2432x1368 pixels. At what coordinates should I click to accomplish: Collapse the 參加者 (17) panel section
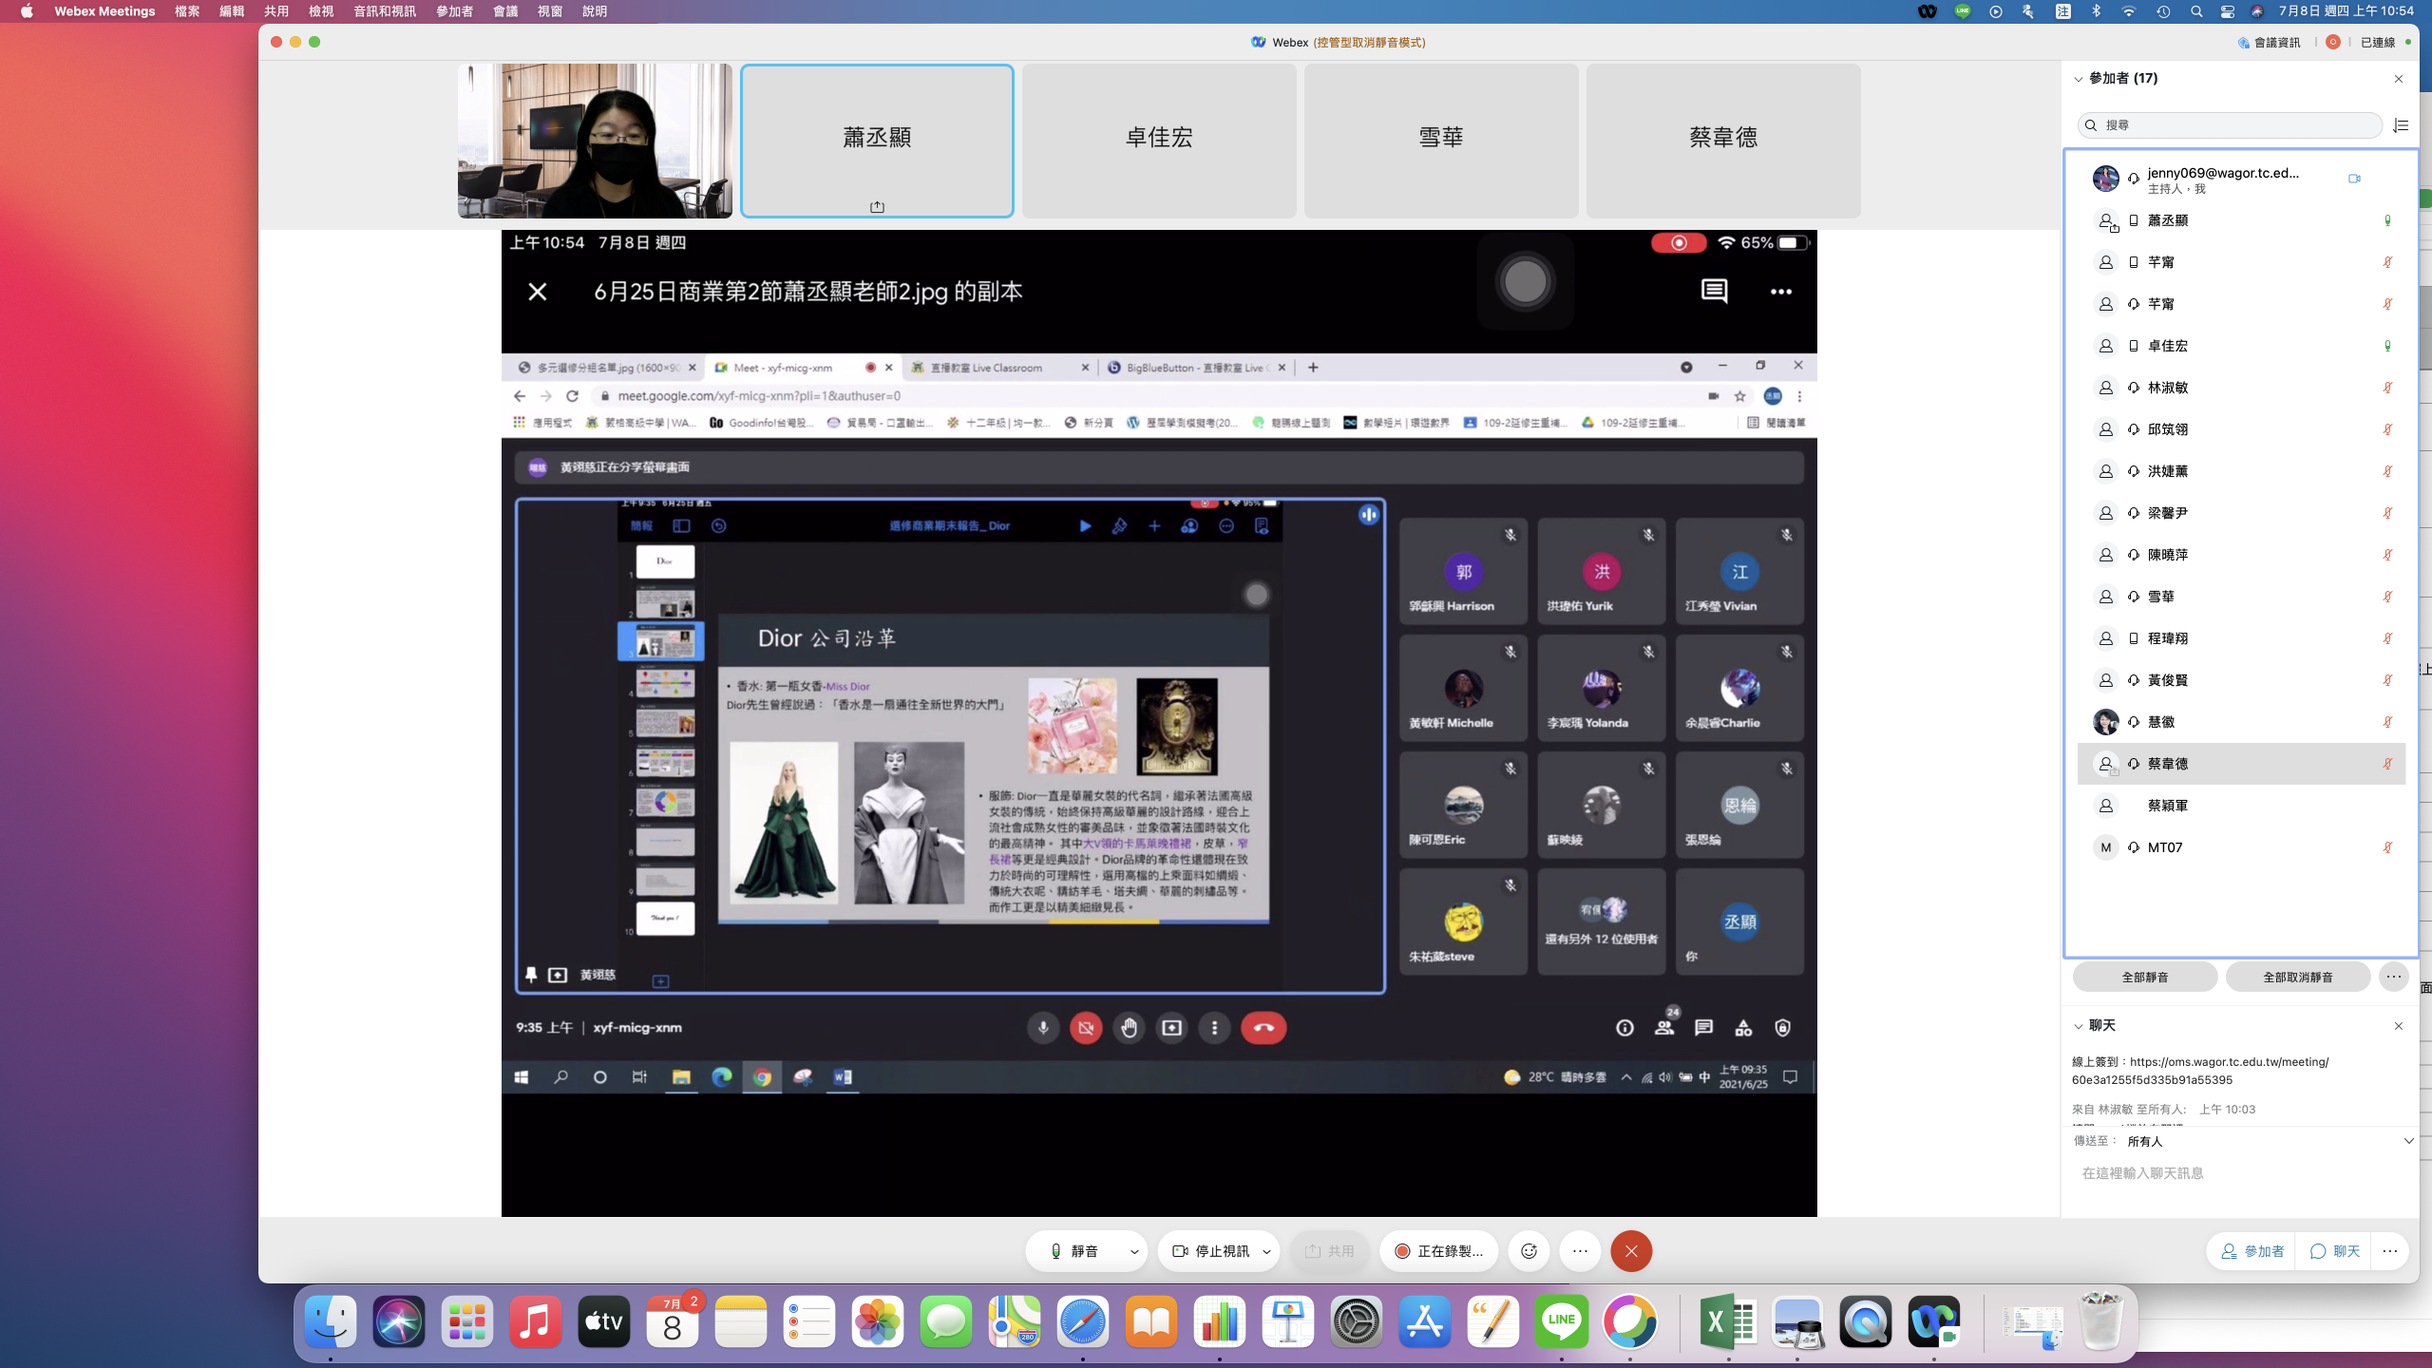pyautogui.click(x=2078, y=79)
